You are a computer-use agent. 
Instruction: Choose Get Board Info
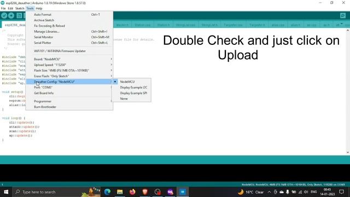pyautogui.click(x=69, y=93)
